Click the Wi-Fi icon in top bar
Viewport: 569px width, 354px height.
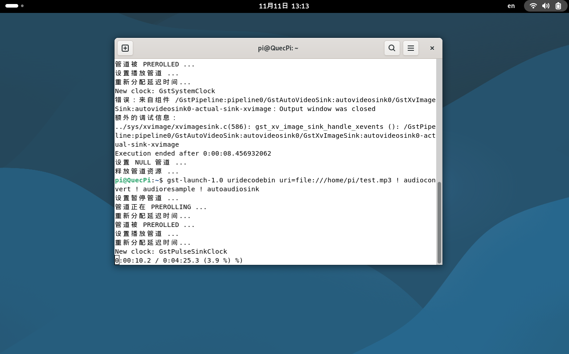coord(533,6)
